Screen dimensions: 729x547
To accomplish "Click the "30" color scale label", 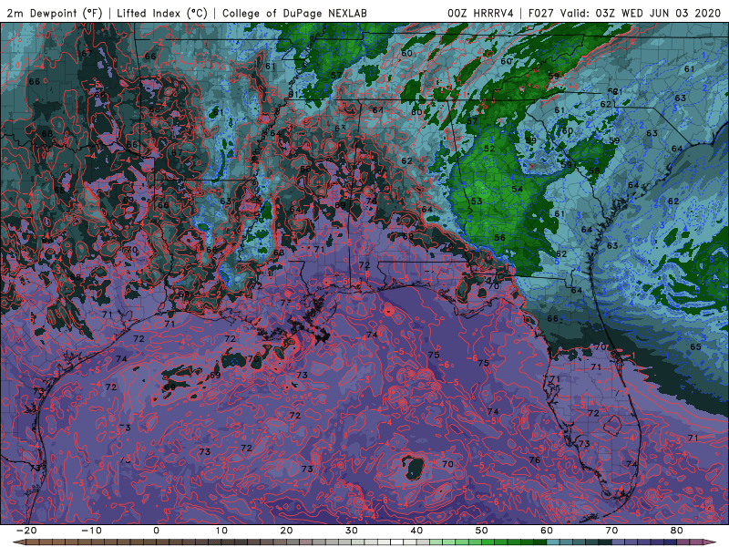I will click(352, 531).
